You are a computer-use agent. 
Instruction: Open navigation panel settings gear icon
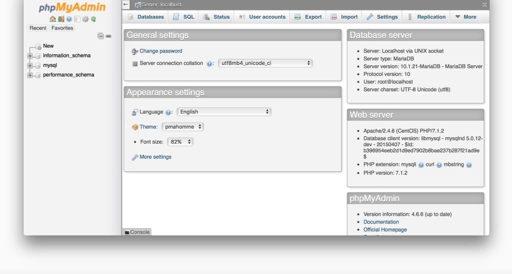point(85,19)
